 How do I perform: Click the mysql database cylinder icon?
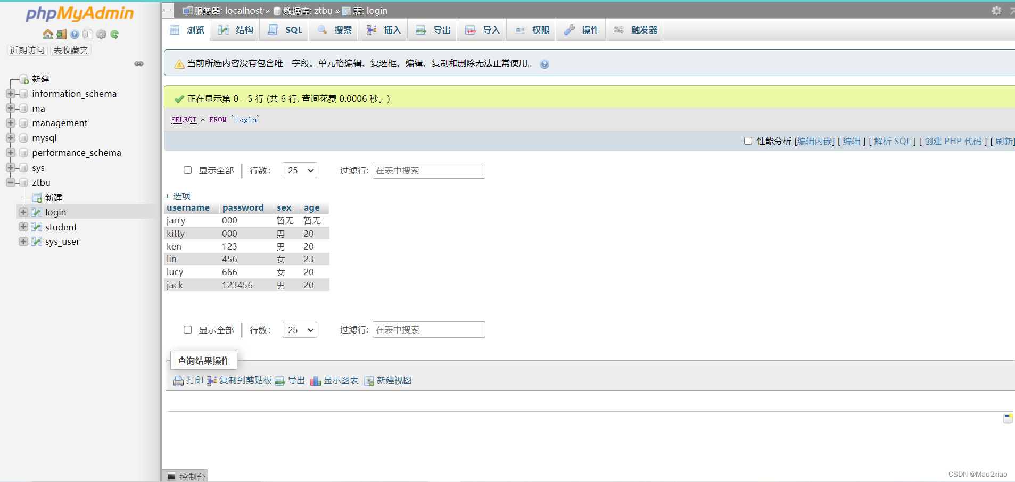pos(23,138)
